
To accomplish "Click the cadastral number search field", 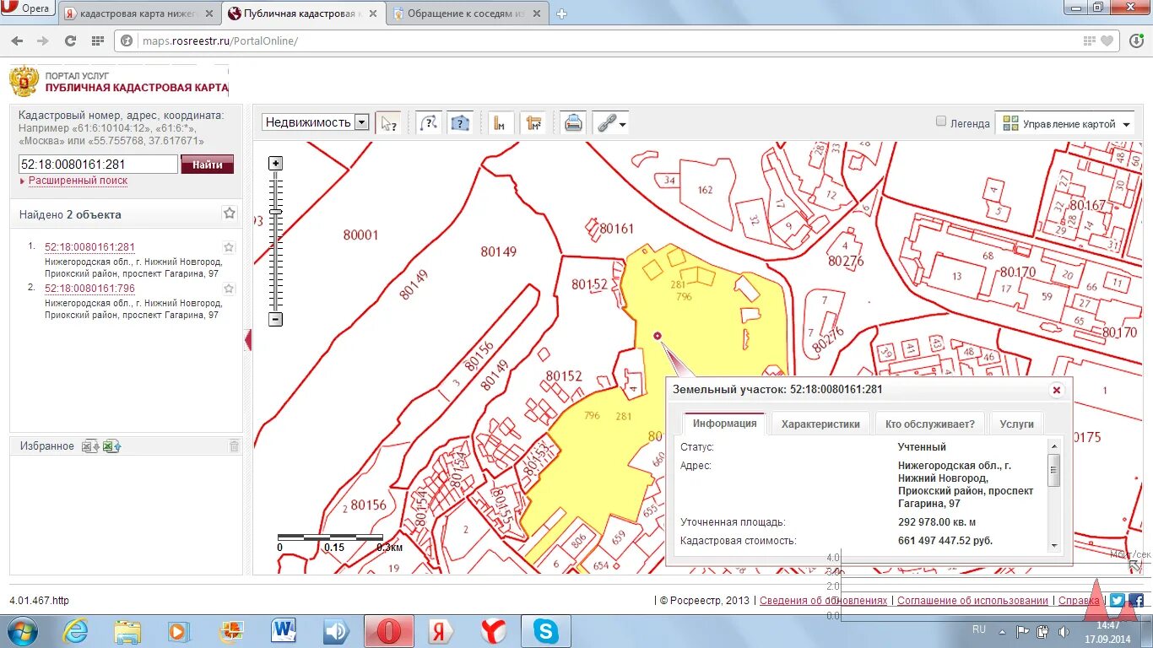I will (98, 165).
